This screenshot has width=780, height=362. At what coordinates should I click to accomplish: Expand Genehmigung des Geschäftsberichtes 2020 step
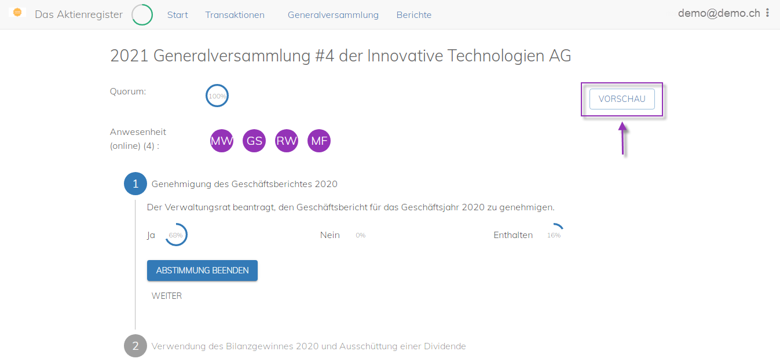click(x=244, y=184)
